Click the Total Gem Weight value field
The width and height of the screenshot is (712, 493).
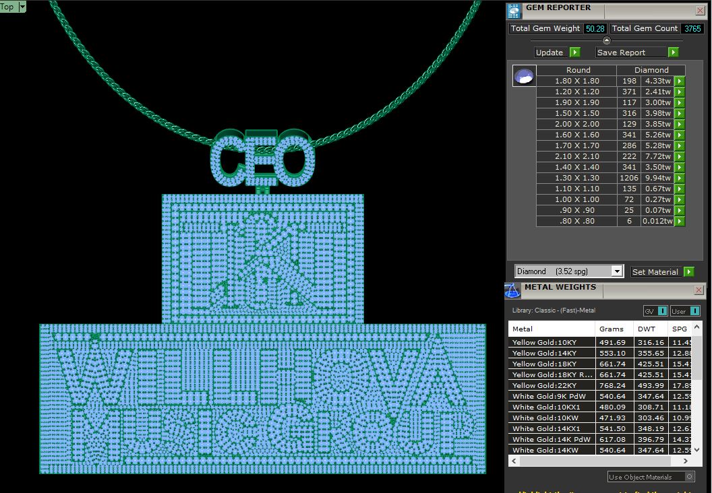point(595,28)
